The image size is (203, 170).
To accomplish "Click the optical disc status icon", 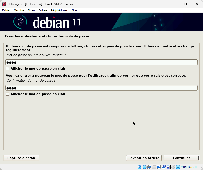I will [144, 167].
